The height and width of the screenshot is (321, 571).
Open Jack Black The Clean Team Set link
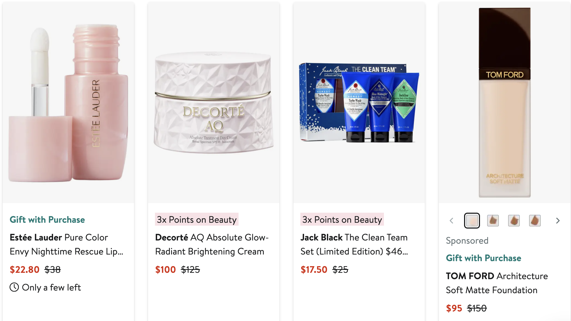pos(354,244)
